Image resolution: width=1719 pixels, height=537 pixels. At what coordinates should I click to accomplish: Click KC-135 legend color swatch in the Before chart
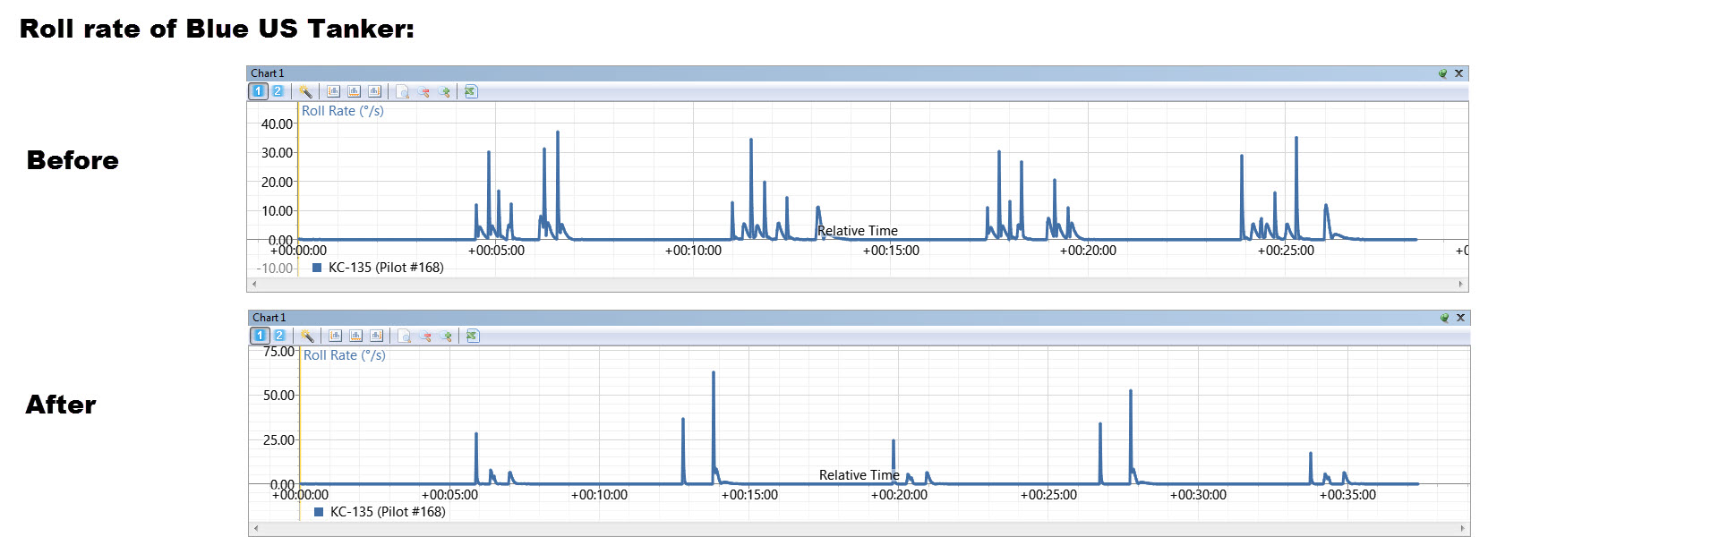pyautogui.click(x=317, y=268)
